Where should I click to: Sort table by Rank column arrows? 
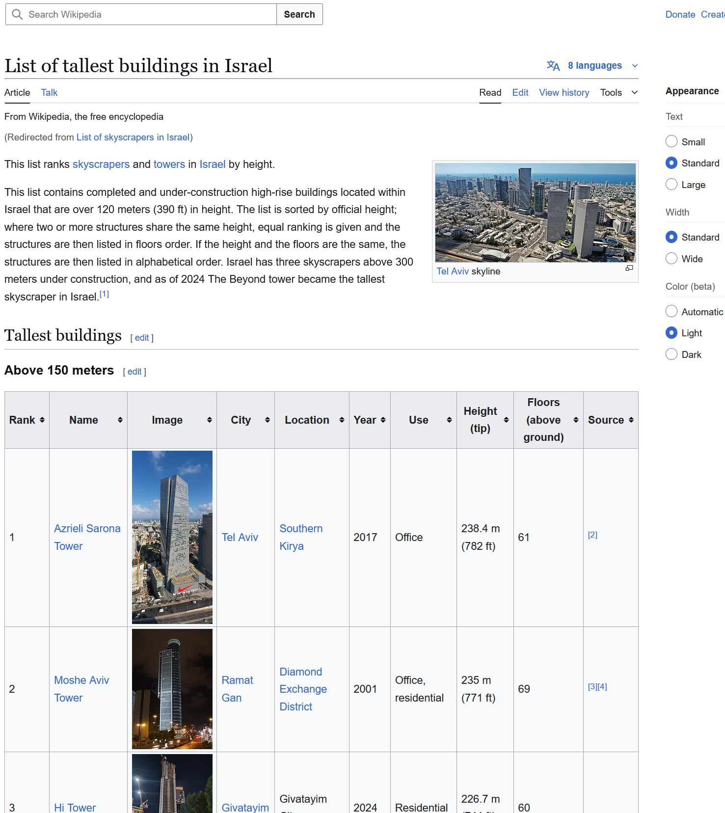(42, 420)
